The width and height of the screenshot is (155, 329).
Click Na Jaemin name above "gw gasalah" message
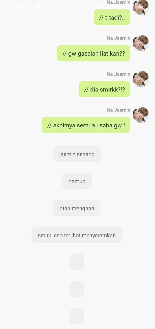(119, 38)
